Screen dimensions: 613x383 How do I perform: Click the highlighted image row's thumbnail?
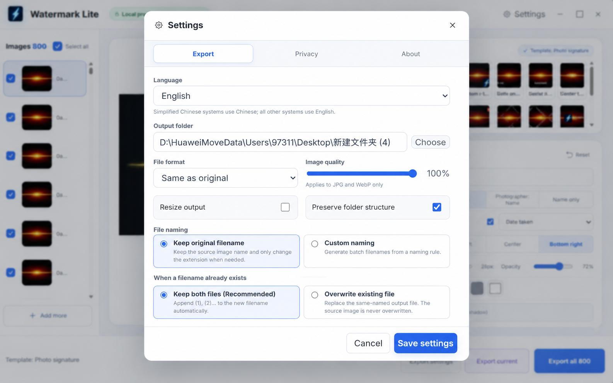(37, 78)
